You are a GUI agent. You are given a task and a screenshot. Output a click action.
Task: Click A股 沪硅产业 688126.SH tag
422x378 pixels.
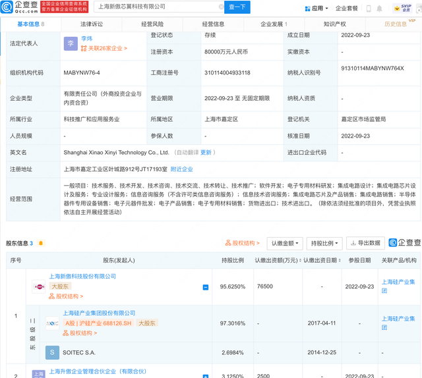98,323
